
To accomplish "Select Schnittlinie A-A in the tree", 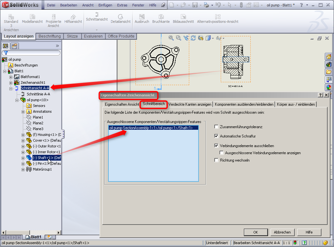I will click(38, 94).
